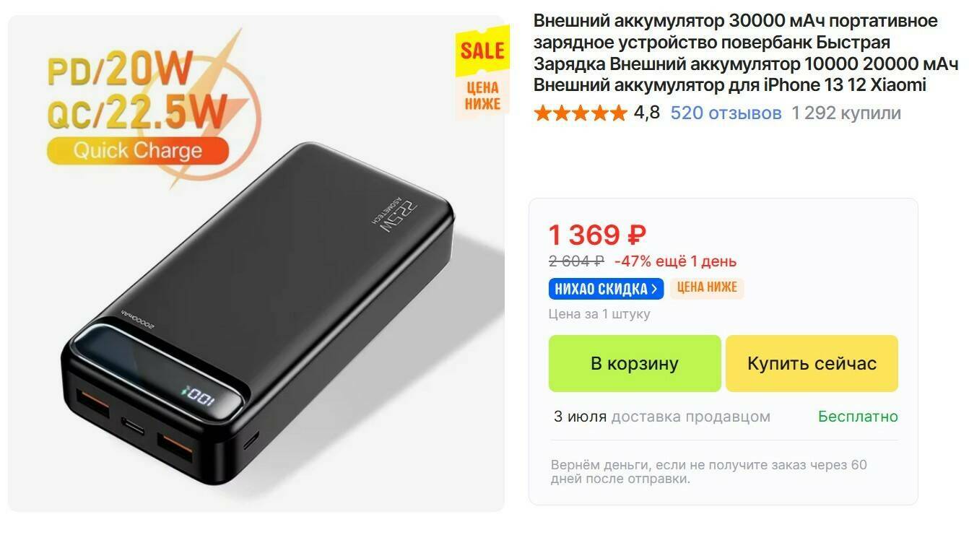Click the 4,8 rating number
The width and height of the screenshot is (969, 535).
(646, 113)
